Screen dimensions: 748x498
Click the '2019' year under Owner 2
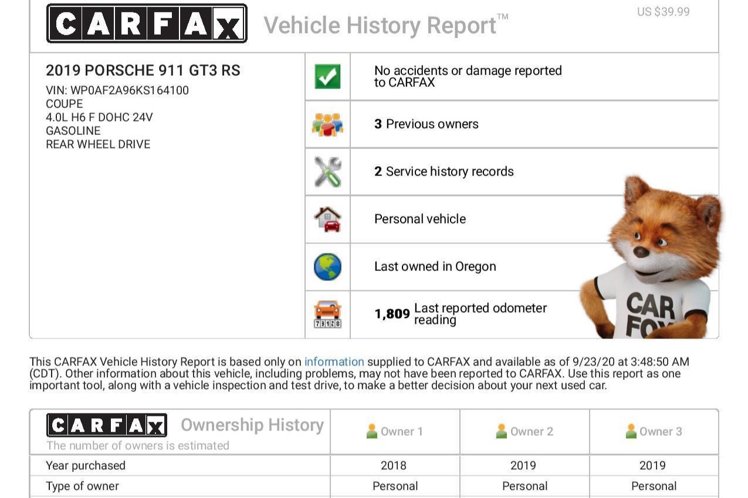[x=523, y=466]
